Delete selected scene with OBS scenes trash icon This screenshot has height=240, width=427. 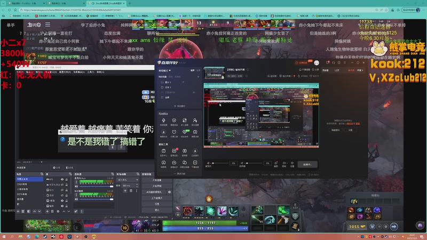tap(23, 211)
